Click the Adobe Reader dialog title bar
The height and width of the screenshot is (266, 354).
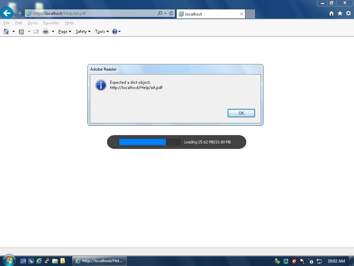175,69
